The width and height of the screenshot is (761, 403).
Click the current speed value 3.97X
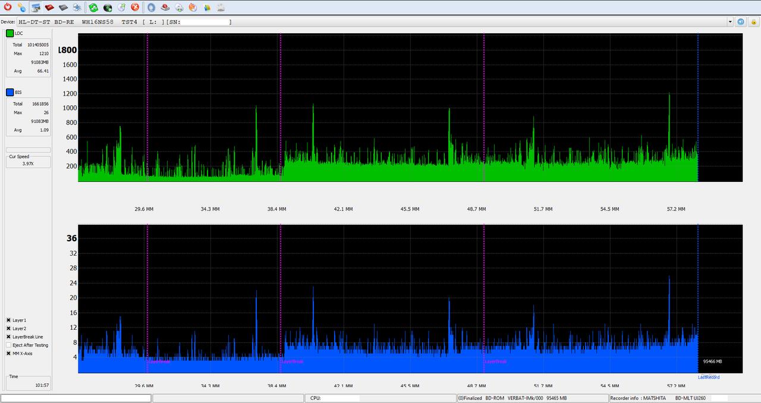(28, 163)
